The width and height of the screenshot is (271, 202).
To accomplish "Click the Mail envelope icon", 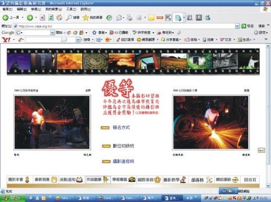I will (119, 17).
